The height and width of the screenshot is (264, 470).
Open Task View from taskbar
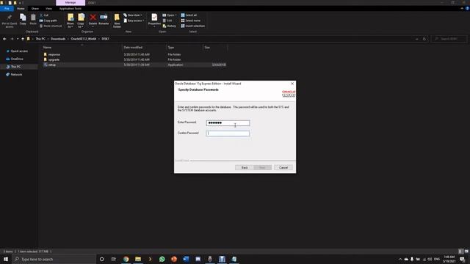point(114,259)
